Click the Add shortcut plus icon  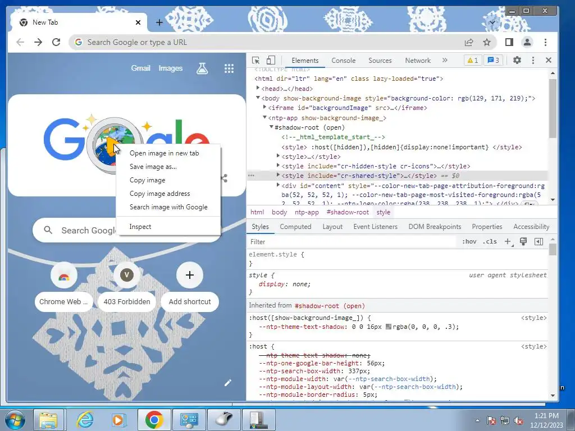click(x=190, y=275)
